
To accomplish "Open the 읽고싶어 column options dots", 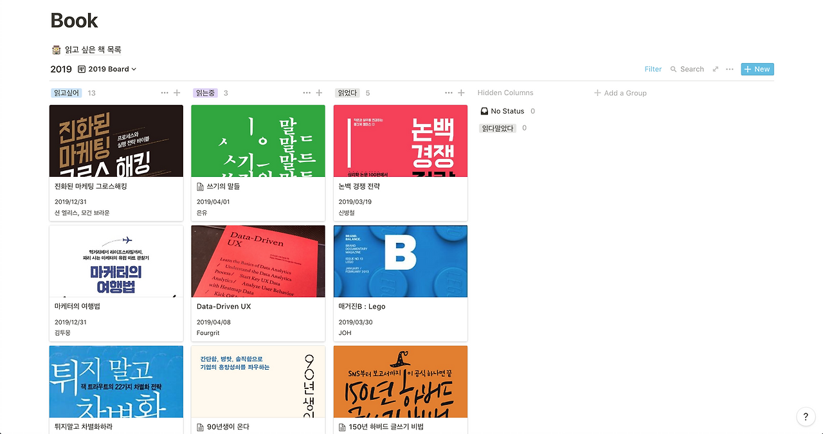I will (165, 93).
